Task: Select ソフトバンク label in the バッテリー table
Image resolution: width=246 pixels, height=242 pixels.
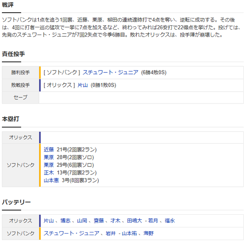Action: coord(20,233)
